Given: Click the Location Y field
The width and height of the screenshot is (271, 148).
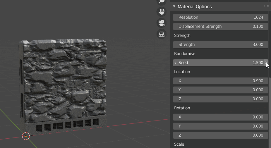Looking at the screenshot, I should [221, 90].
